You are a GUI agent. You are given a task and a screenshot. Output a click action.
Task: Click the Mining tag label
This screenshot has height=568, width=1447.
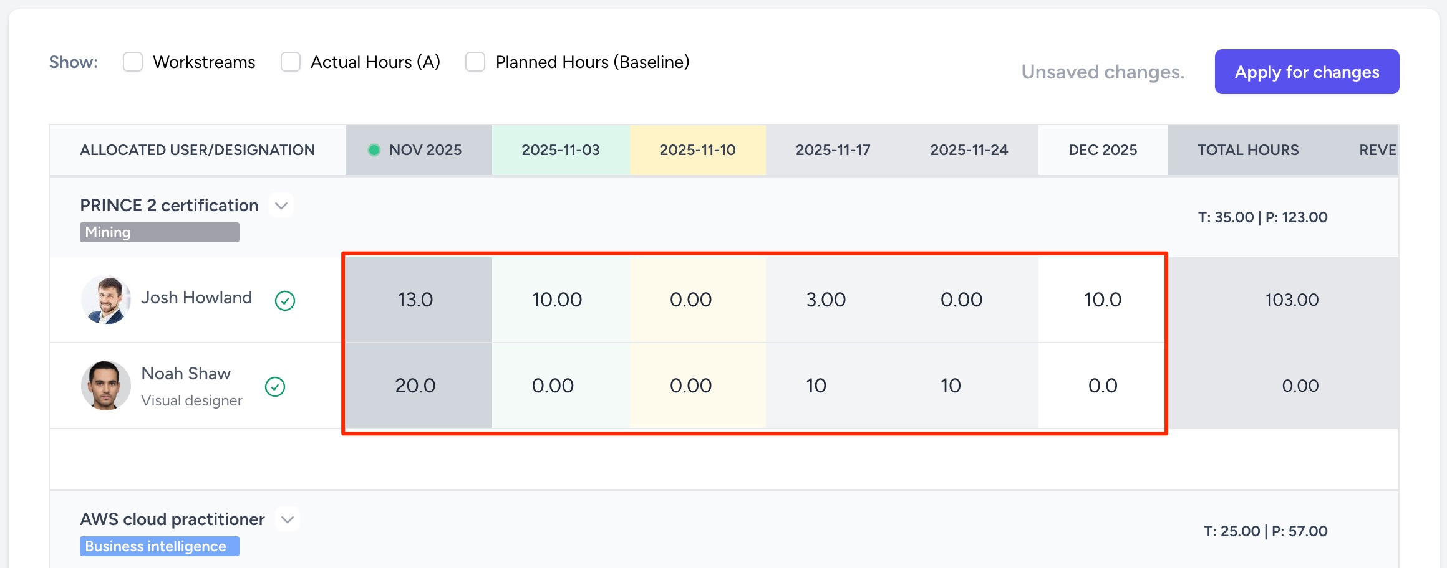pyautogui.click(x=159, y=232)
